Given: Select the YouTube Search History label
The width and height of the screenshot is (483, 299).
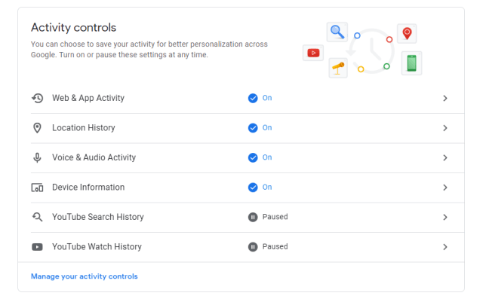Looking at the screenshot, I should 98,217.
